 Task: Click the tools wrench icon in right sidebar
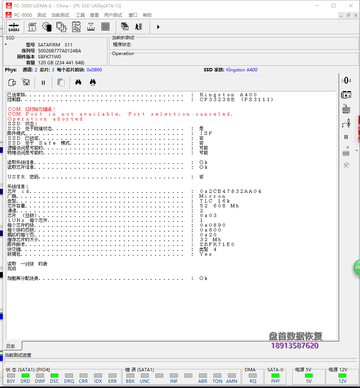point(346,165)
